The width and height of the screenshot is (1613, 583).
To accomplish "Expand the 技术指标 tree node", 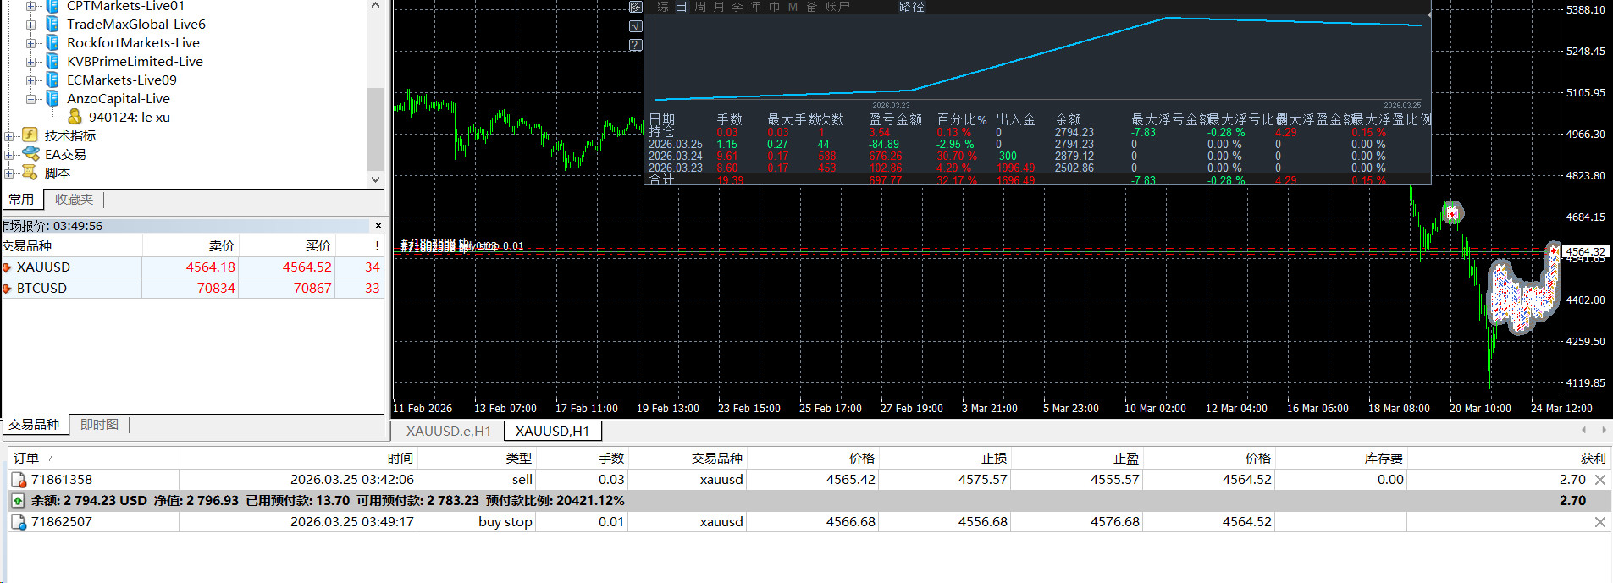I will (8, 136).
